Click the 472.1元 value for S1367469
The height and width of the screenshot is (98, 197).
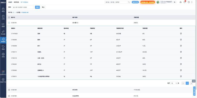point(136,96)
